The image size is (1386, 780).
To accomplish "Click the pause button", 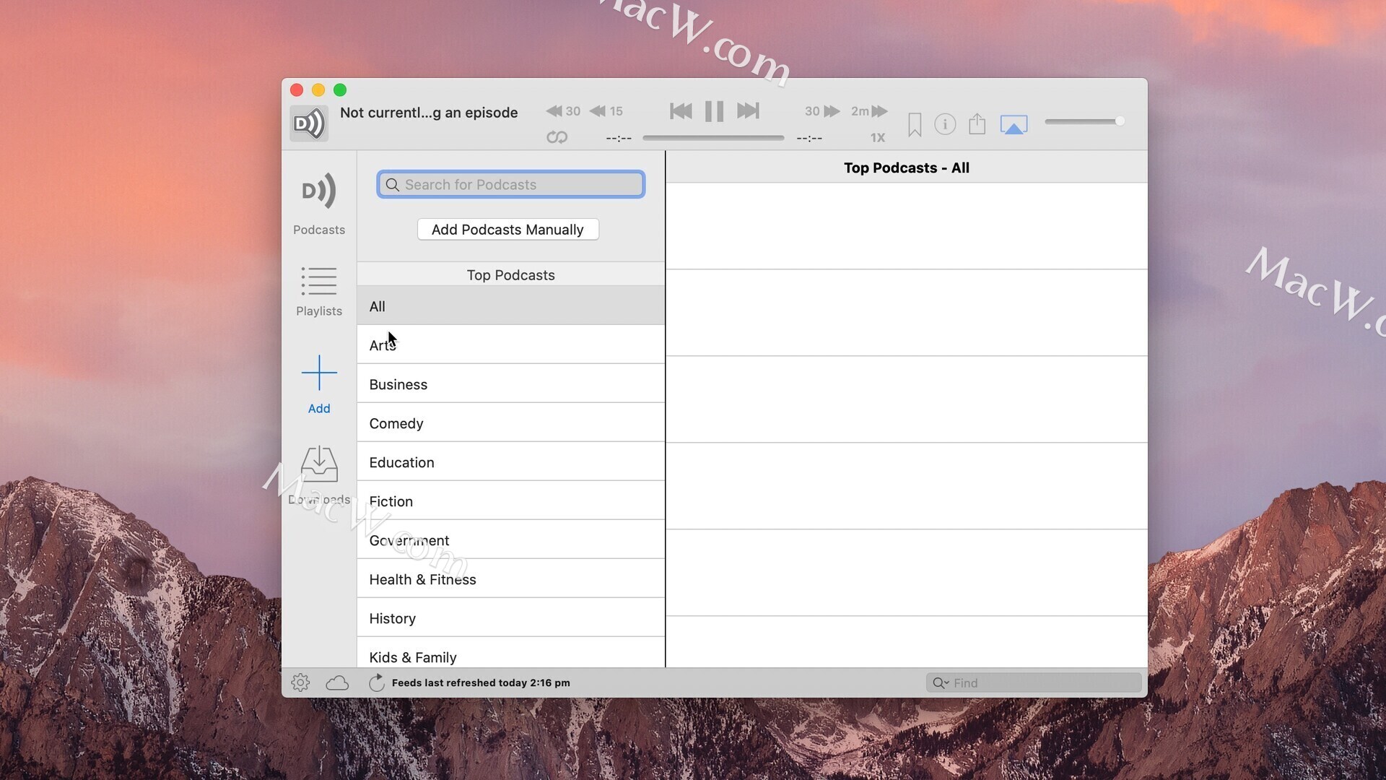I will 715,111.
